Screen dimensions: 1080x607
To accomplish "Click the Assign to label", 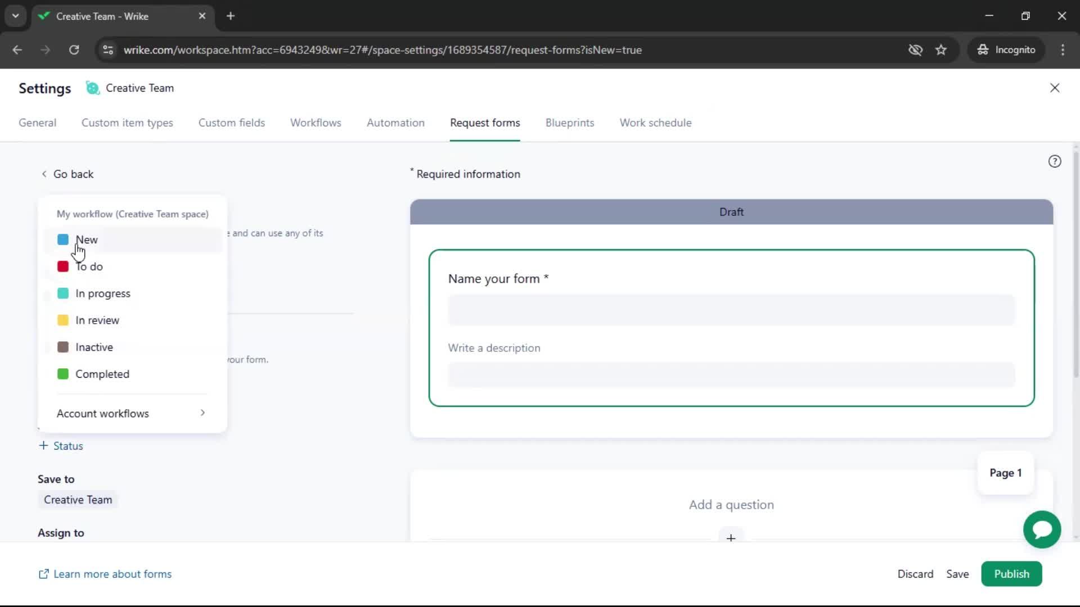I will [61, 533].
